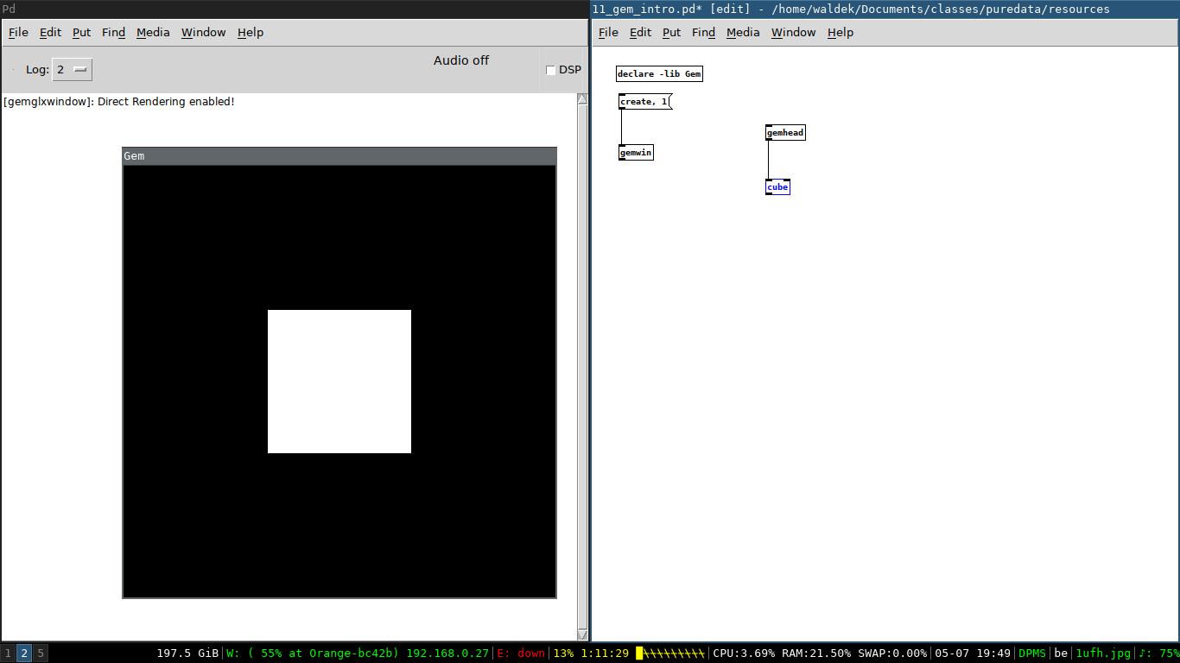Viewport: 1180px width, 663px height.
Task: Open Edit menu in Pd console window
Action: pos(50,32)
